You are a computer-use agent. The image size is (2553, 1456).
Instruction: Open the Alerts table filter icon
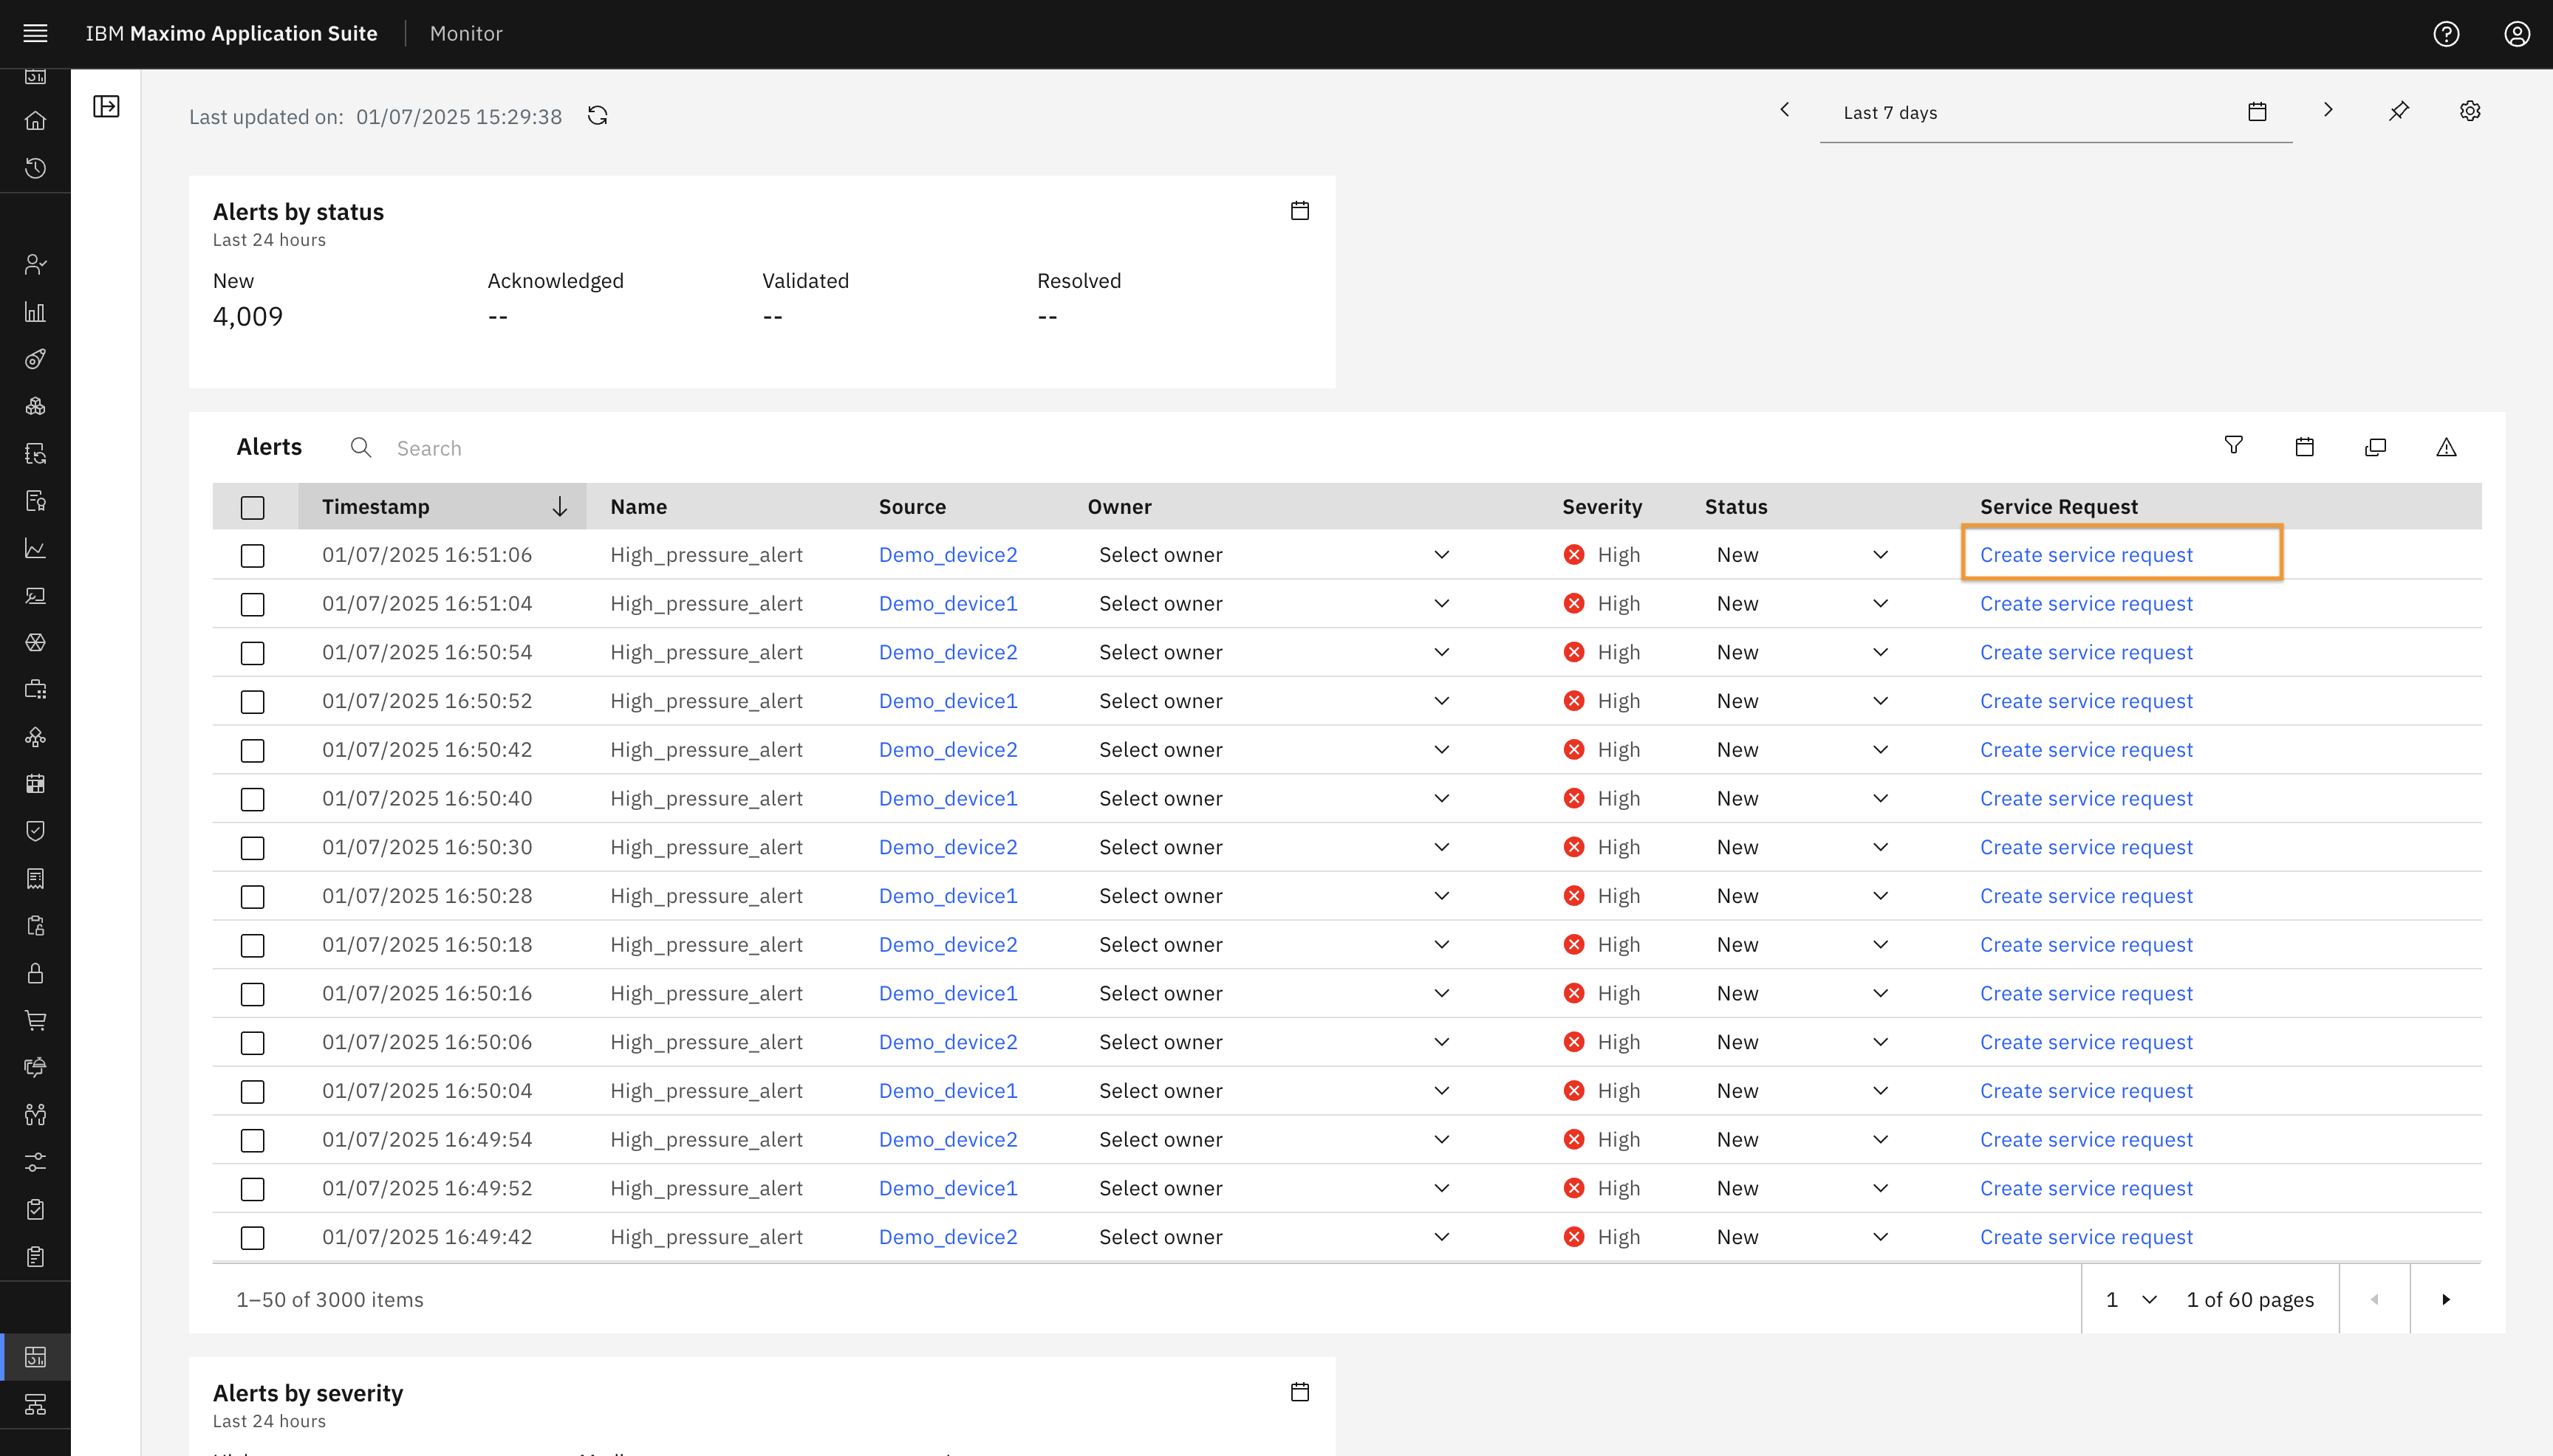(2233, 446)
